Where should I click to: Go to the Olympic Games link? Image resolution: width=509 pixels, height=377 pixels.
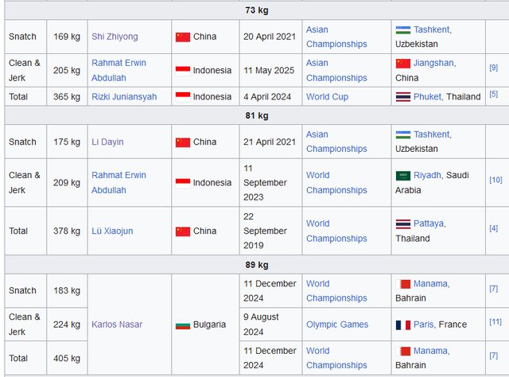337,325
